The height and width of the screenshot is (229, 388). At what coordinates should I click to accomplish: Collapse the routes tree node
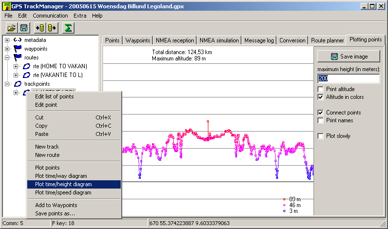tap(7, 57)
